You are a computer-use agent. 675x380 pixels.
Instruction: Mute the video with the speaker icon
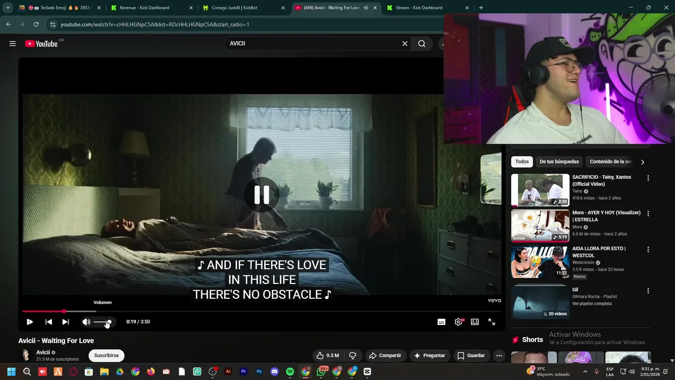(86, 322)
